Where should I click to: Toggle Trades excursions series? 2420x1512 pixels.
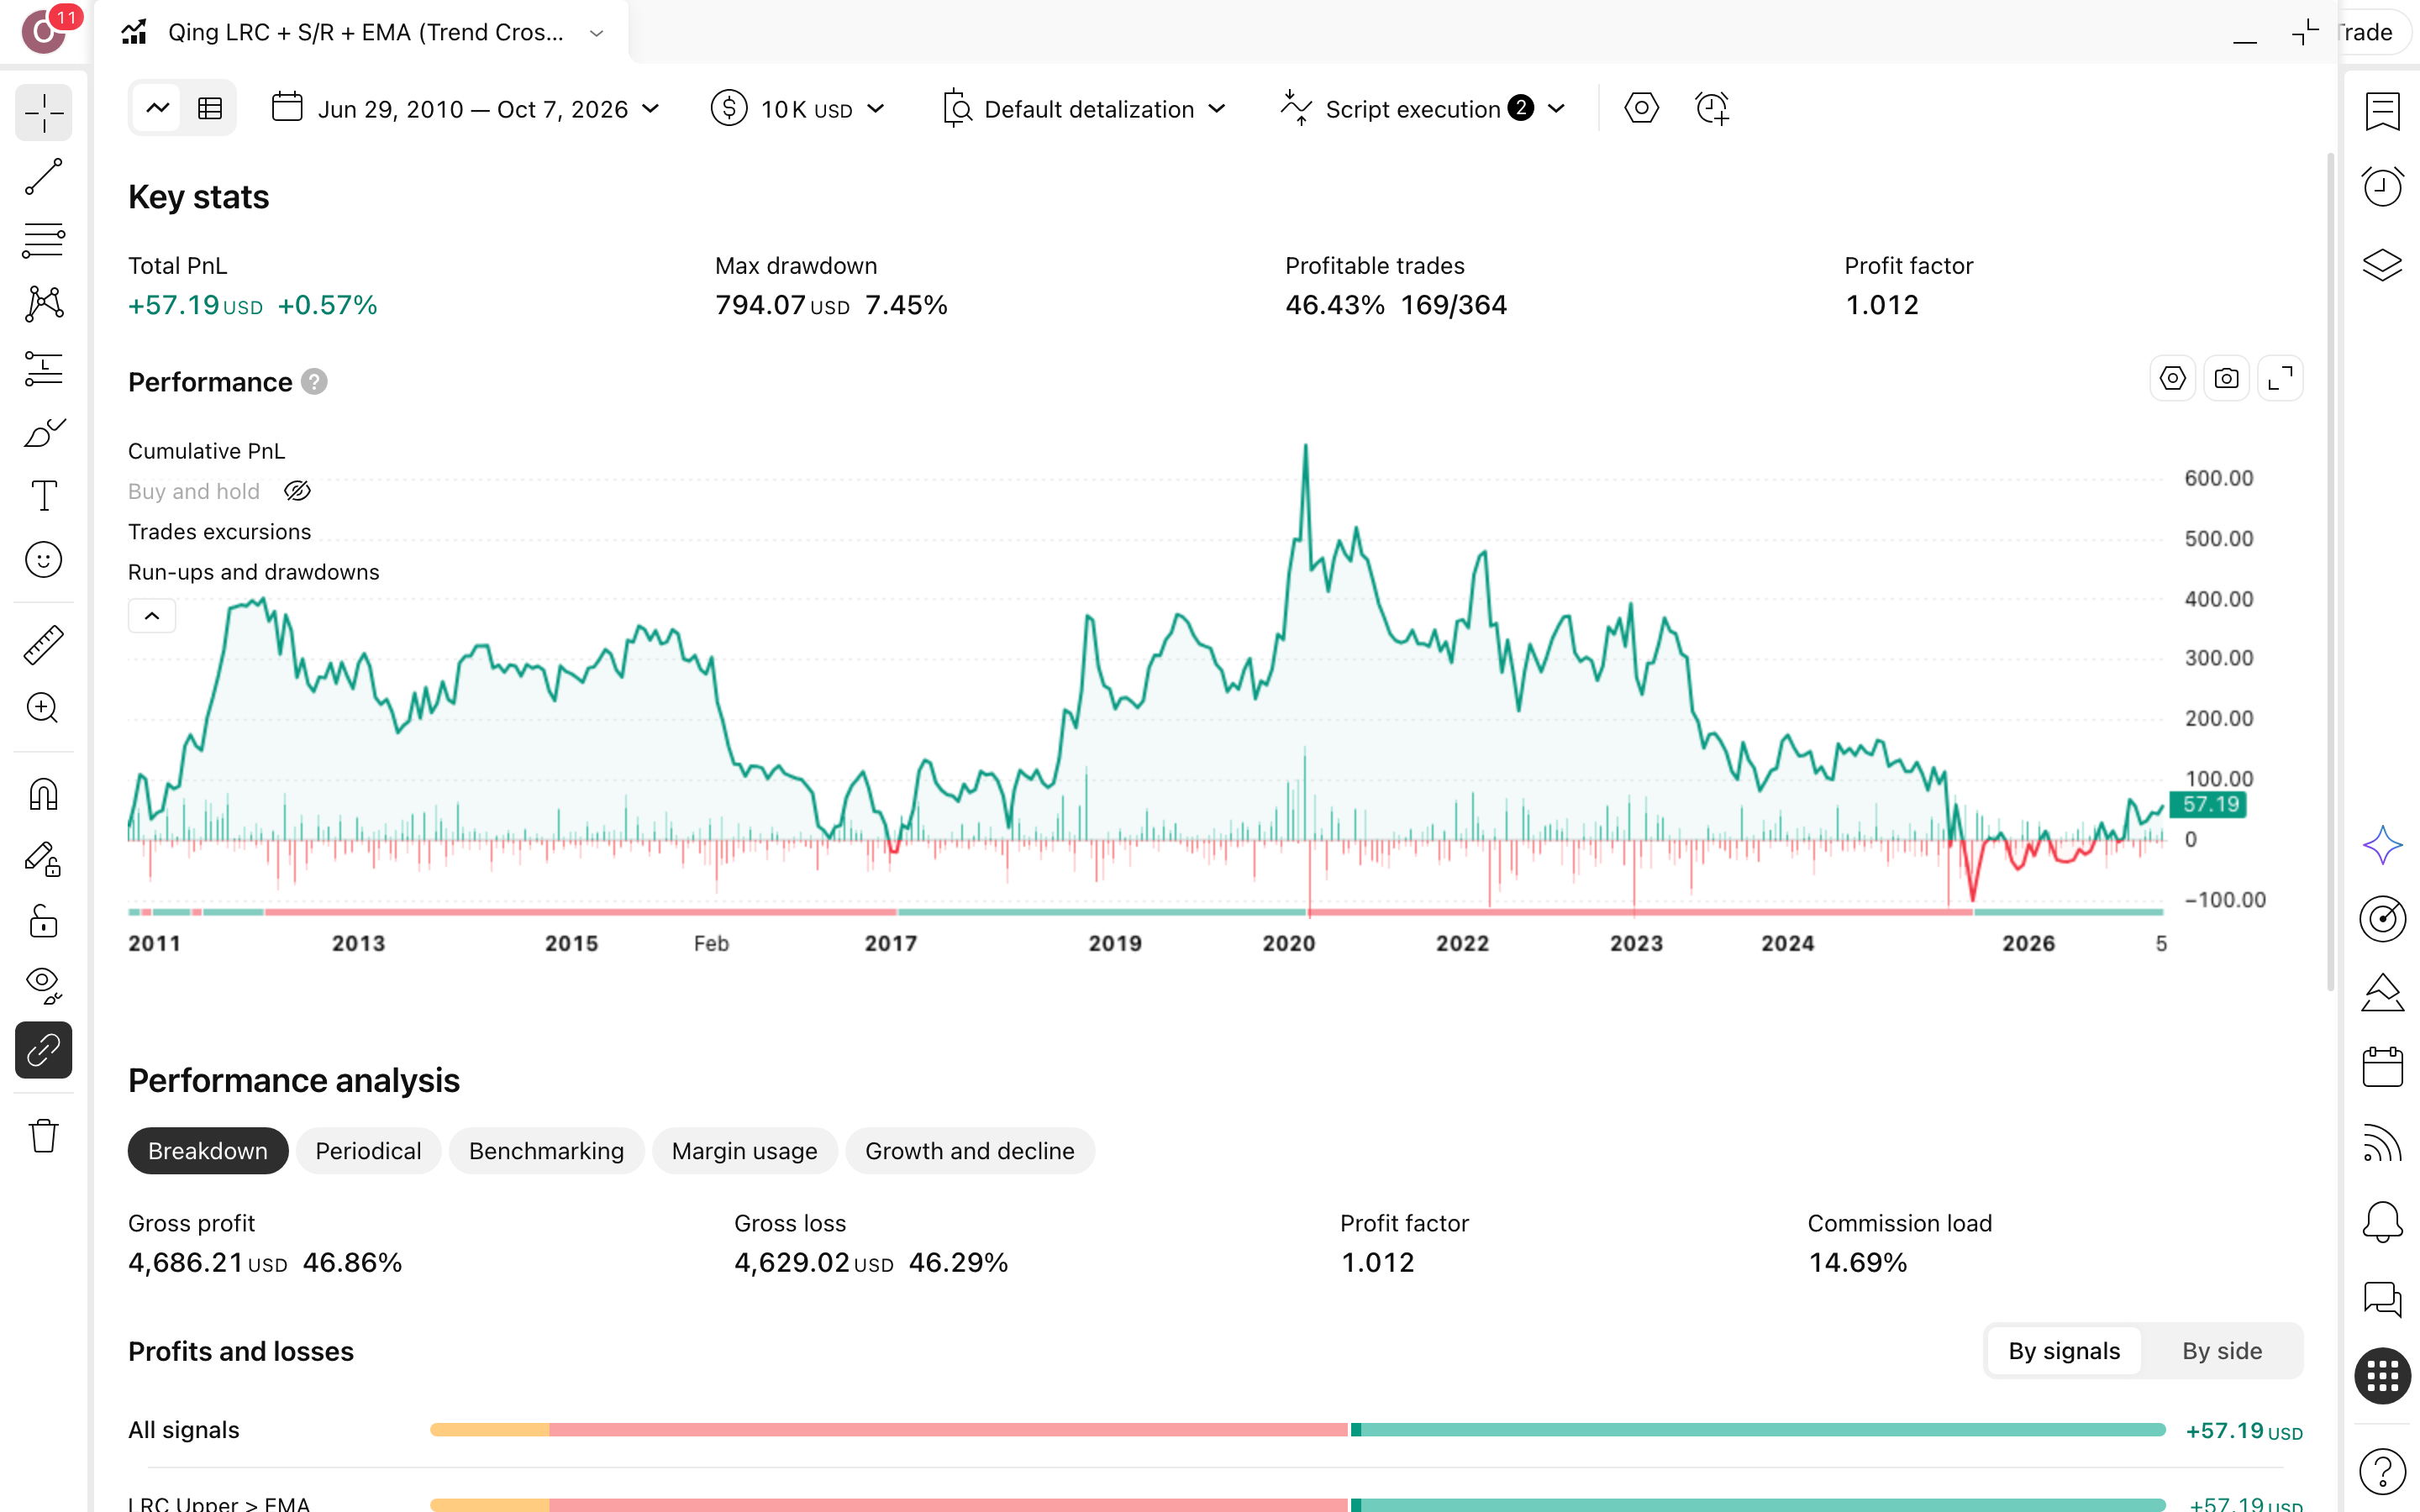[219, 532]
